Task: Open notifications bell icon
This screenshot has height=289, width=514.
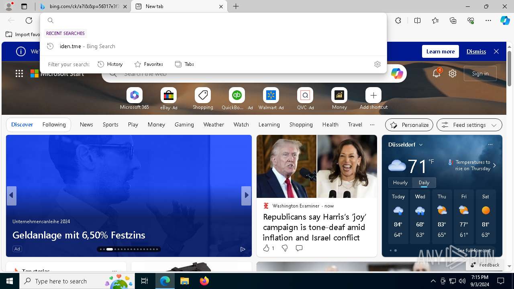Action: tap(436, 73)
